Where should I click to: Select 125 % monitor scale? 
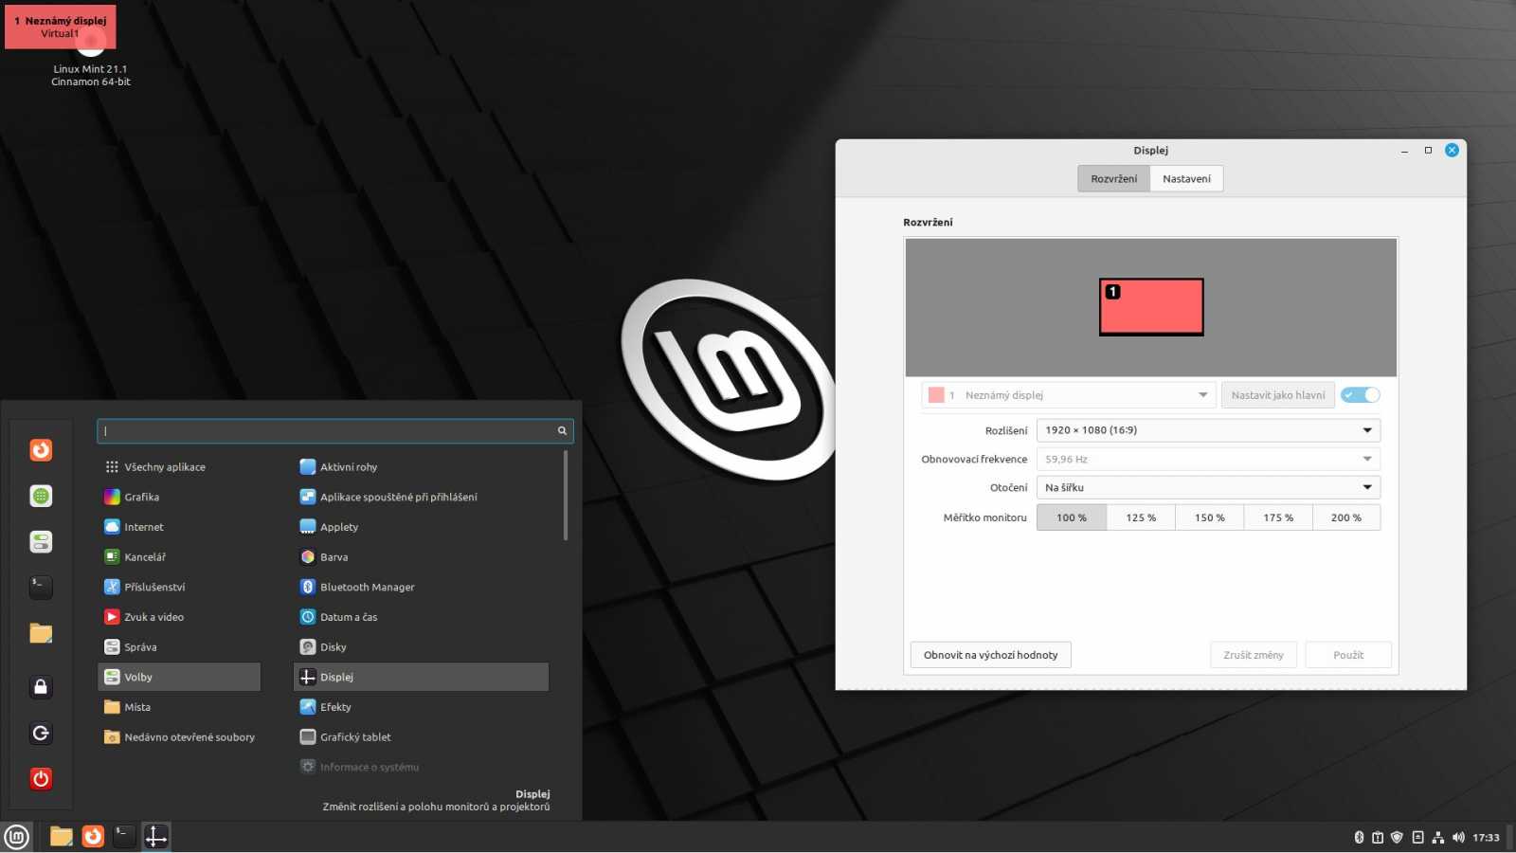tap(1141, 517)
